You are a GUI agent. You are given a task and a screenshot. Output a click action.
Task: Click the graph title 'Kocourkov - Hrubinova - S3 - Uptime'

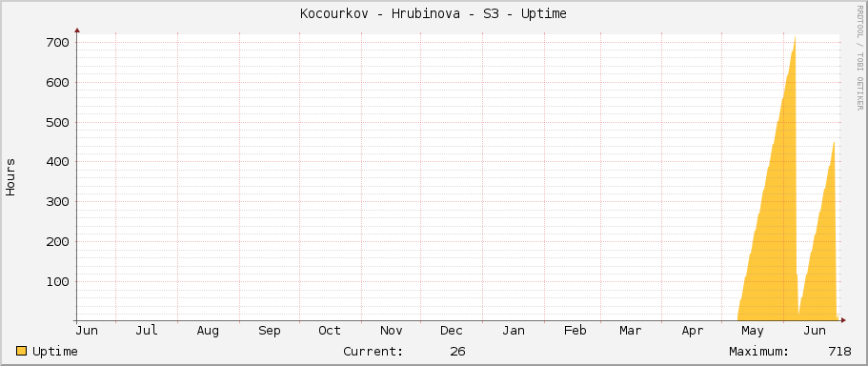pyautogui.click(x=434, y=14)
